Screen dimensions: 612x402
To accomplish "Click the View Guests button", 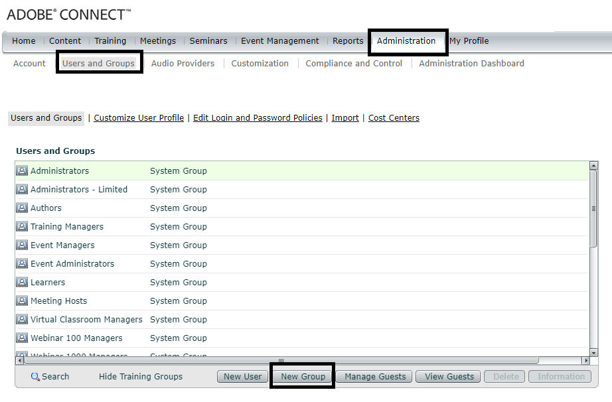I will [449, 377].
